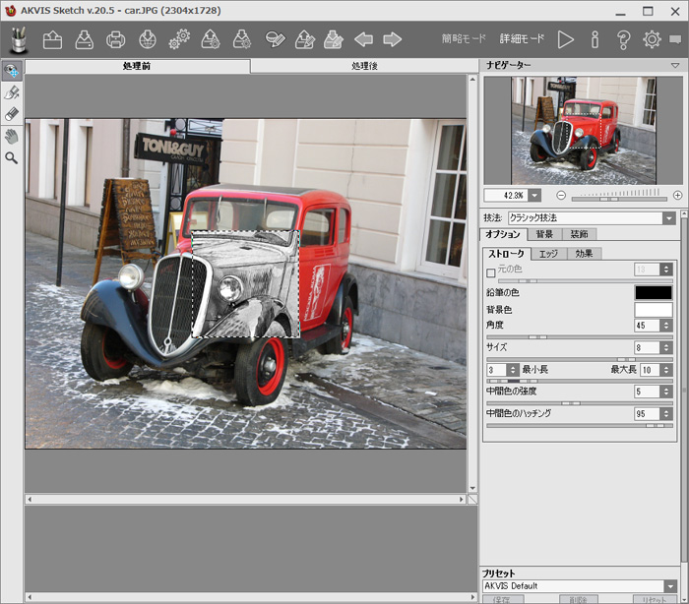The width and height of the screenshot is (689, 604).
Task: Start processing with the Run play button
Action: (566, 39)
